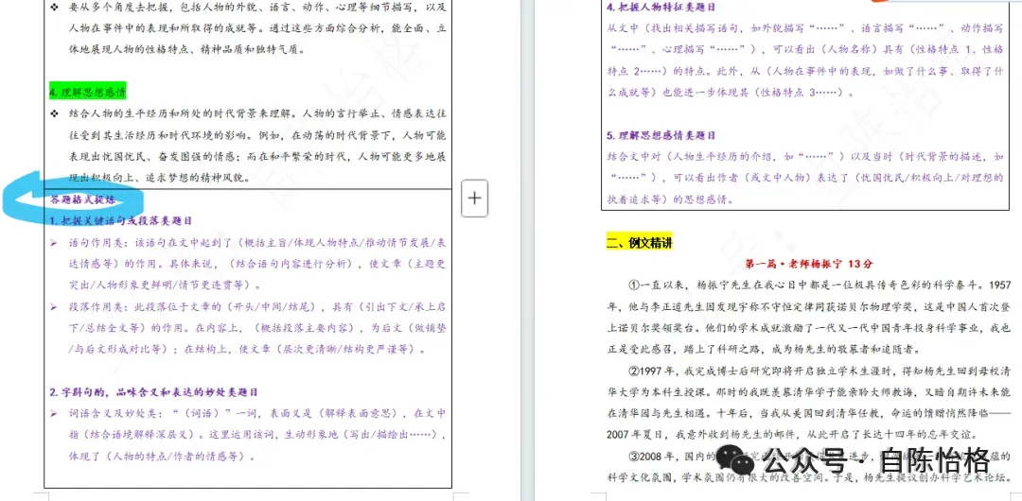This screenshot has width=1022, height=501.
Task: Click the yellow highlighted heading 二、例文精讲
Action: coord(639,243)
